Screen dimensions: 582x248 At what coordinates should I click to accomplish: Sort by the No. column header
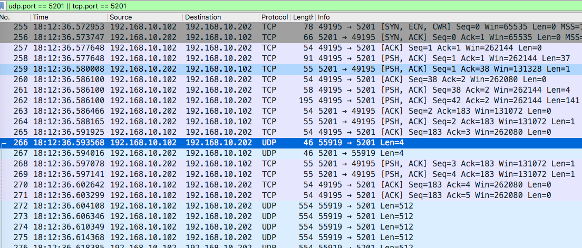click(15, 17)
